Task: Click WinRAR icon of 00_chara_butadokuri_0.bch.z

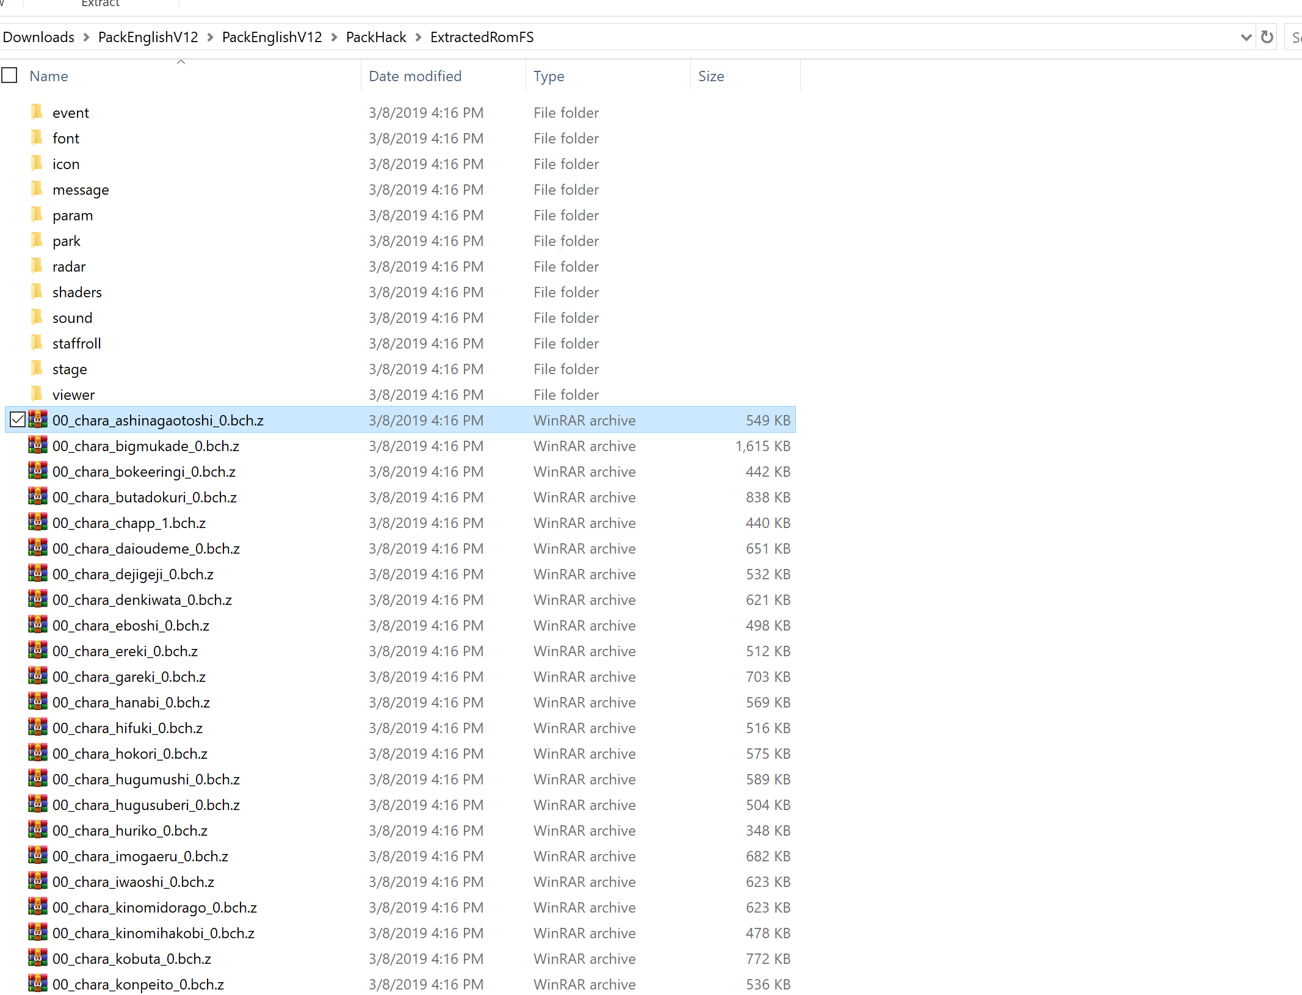Action: point(38,497)
